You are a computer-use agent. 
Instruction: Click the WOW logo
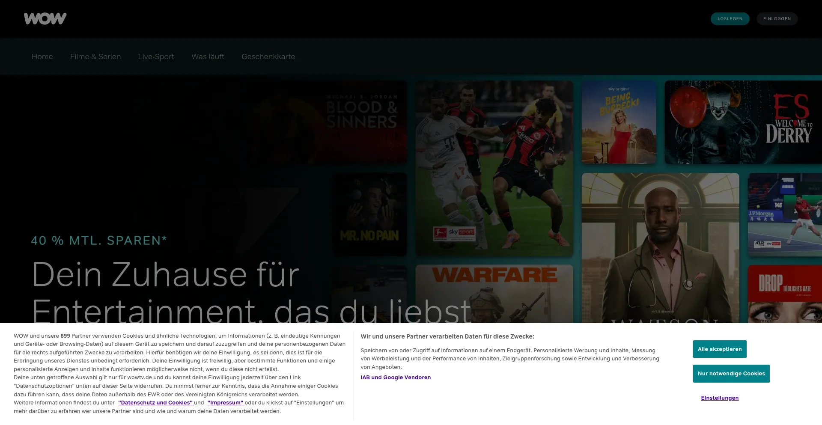point(45,18)
